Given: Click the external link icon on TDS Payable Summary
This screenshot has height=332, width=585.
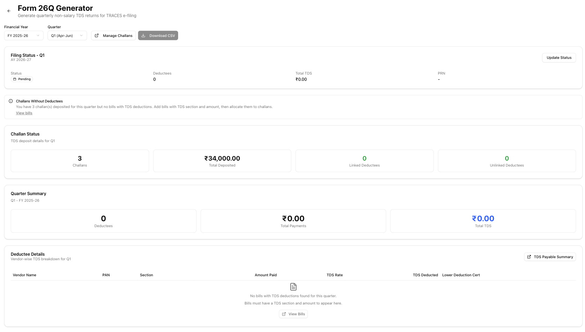Looking at the screenshot, I should coord(529,257).
